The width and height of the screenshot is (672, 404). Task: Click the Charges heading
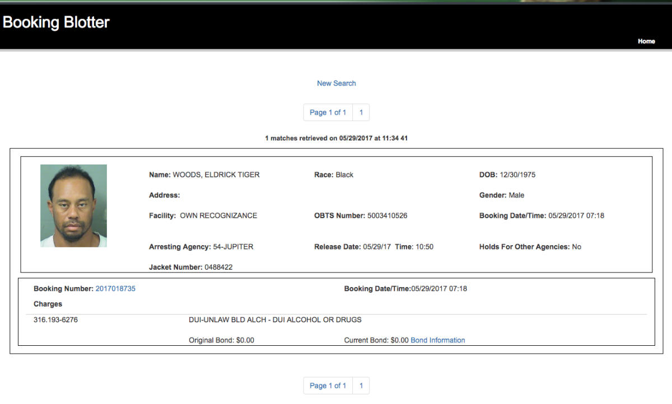(48, 304)
